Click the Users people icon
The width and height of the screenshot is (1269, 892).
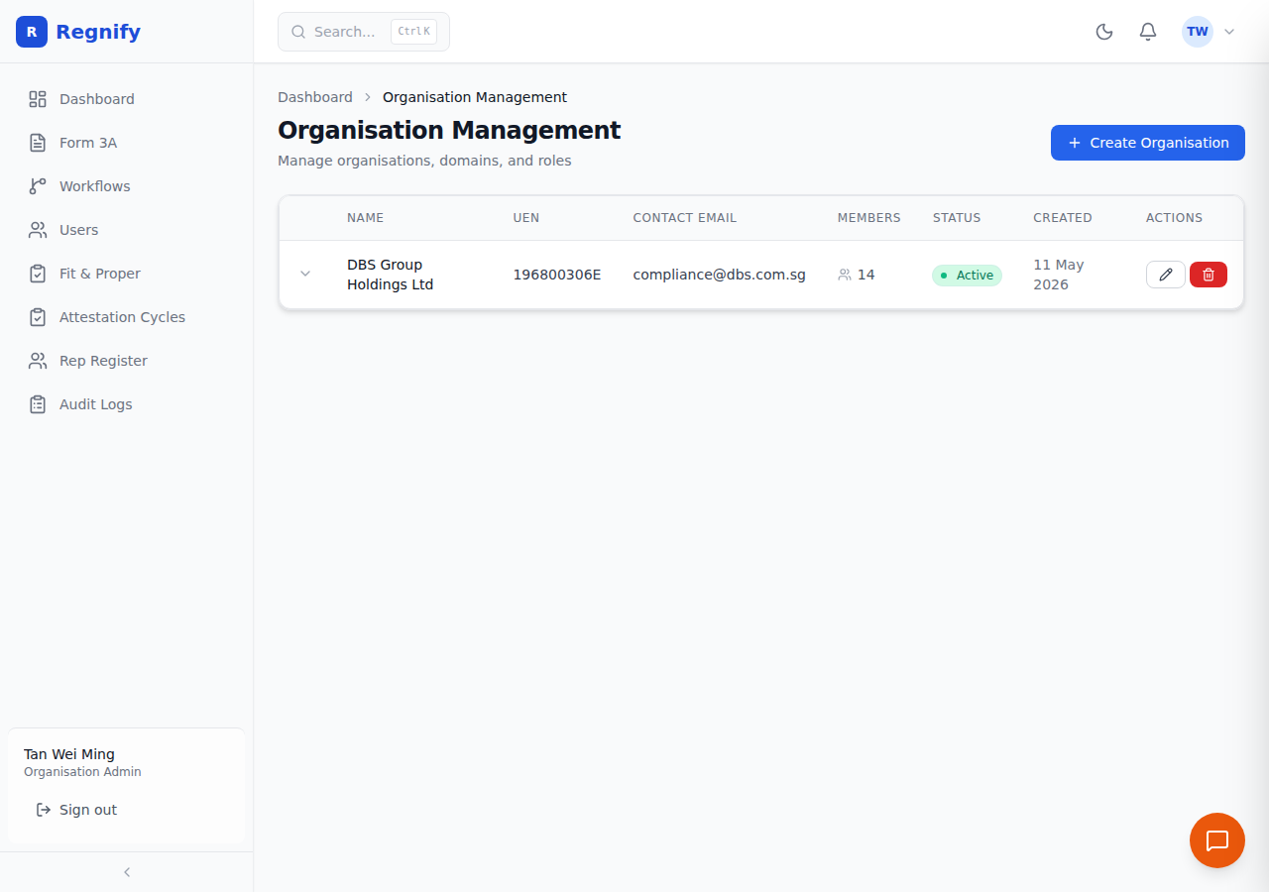(38, 230)
